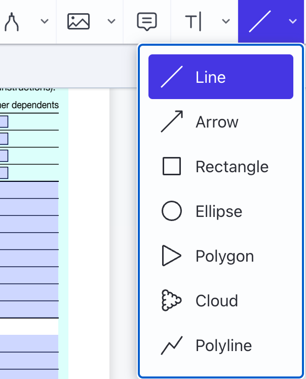Click the highlighted line tool toolbar icon

(x=259, y=21)
